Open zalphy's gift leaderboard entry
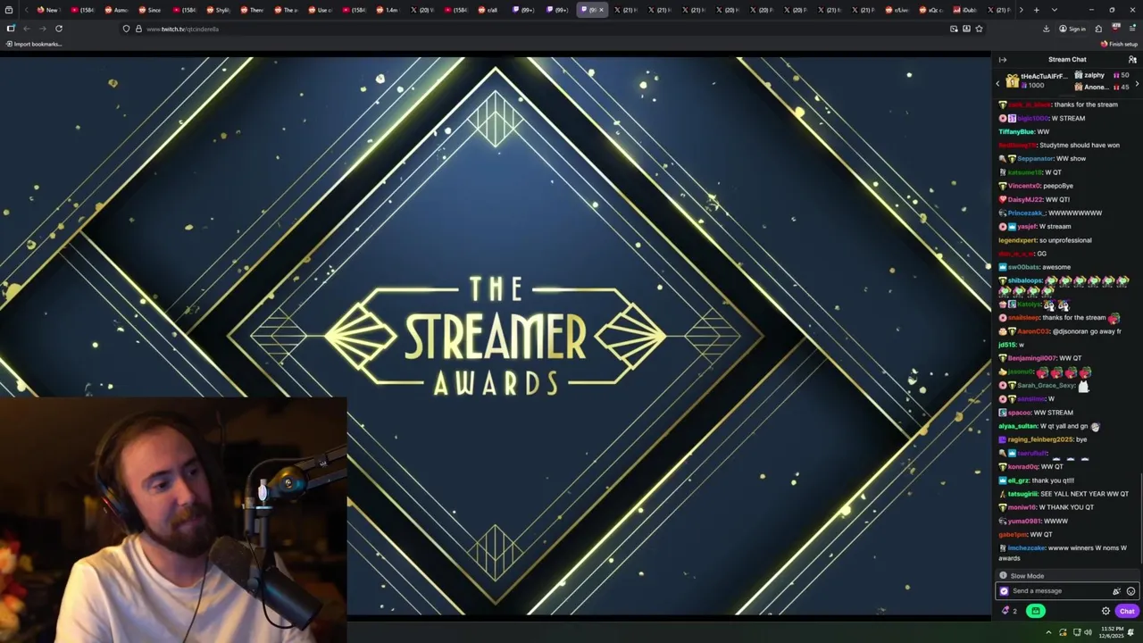Screen dimensions: 1143x643 pyautogui.click(x=1103, y=76)
